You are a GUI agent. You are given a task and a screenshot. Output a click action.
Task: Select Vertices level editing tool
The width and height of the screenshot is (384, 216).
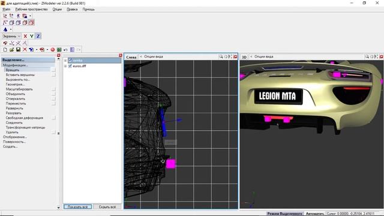click(5, 23)
